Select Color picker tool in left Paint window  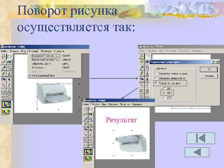click(x=3, y=68)
